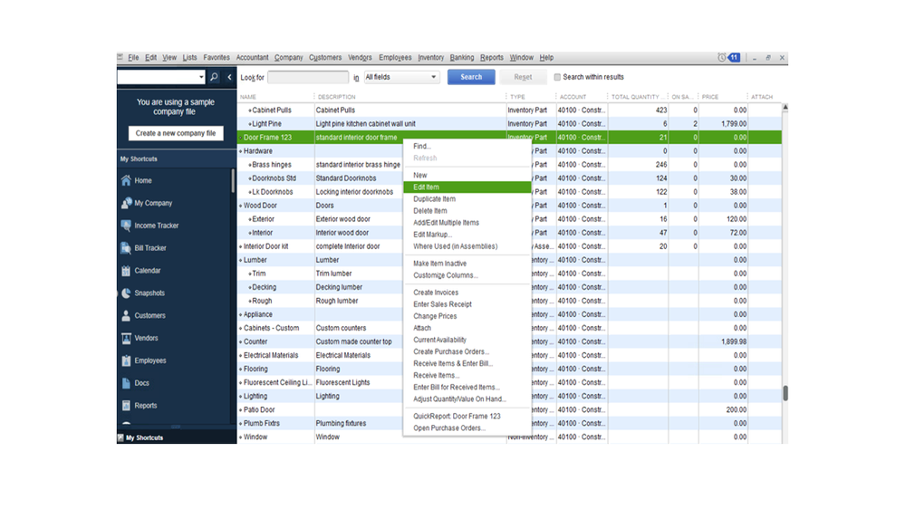Open the File menu
The width and height of the screenshot is (905, 509).
point(133,58)
